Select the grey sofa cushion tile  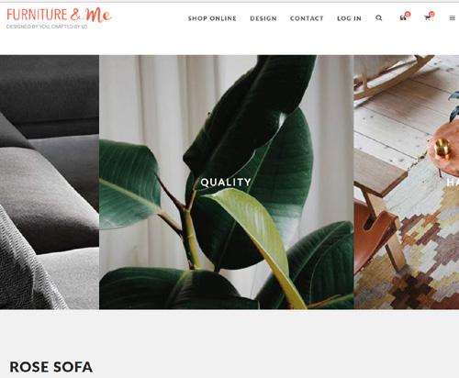click(50, 182)
